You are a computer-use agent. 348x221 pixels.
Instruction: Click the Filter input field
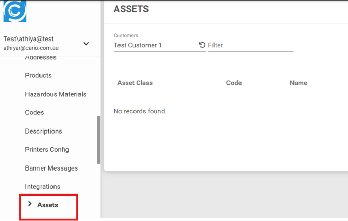[250, 45]
